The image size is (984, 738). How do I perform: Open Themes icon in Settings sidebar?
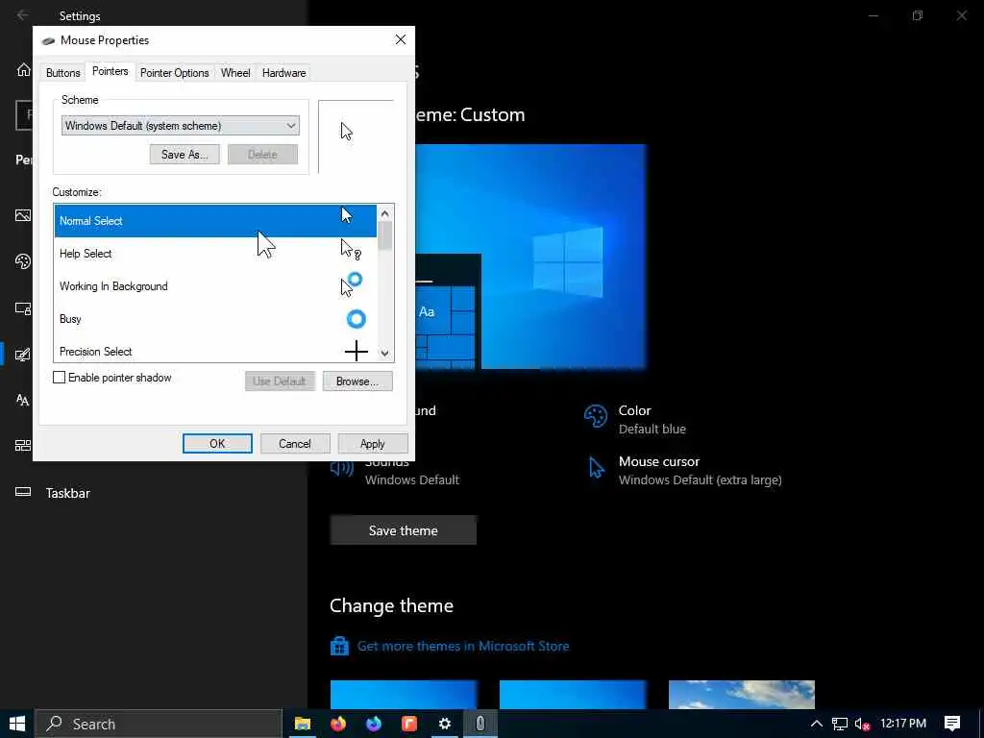tap(23, 355)
